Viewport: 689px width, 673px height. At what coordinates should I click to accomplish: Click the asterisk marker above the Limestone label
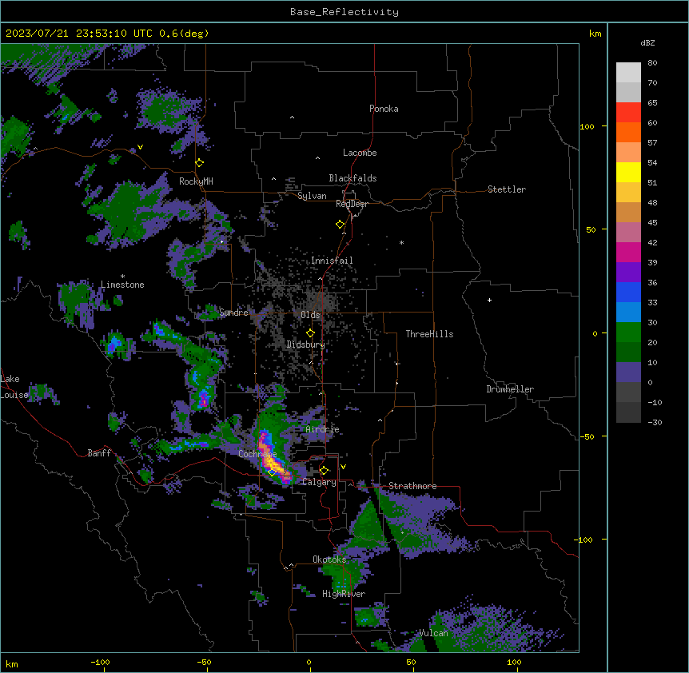(x=122, y=277)
